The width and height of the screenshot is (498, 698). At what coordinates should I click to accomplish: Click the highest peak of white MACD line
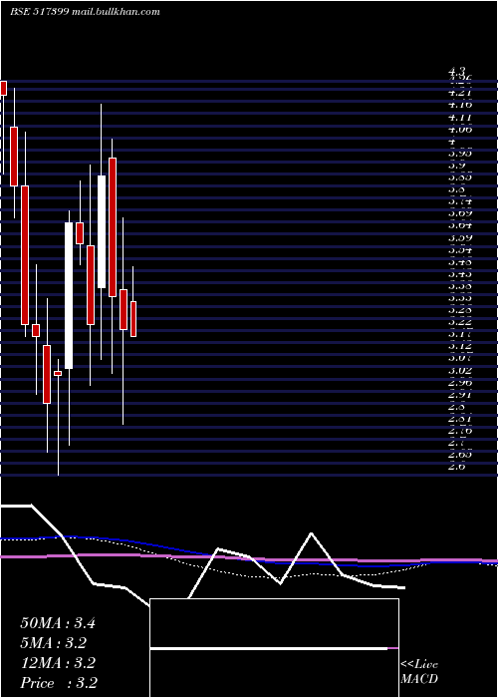311,532
